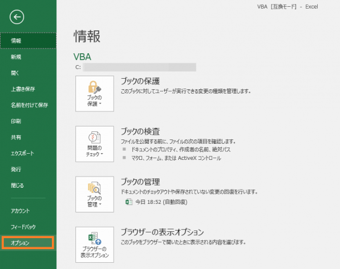This screenshot has width=340, height=269.
Task: Open the highlighted オプション item
Action: 28,243
